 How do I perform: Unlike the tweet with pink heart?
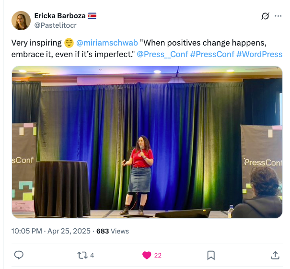(x=147, y=255)
